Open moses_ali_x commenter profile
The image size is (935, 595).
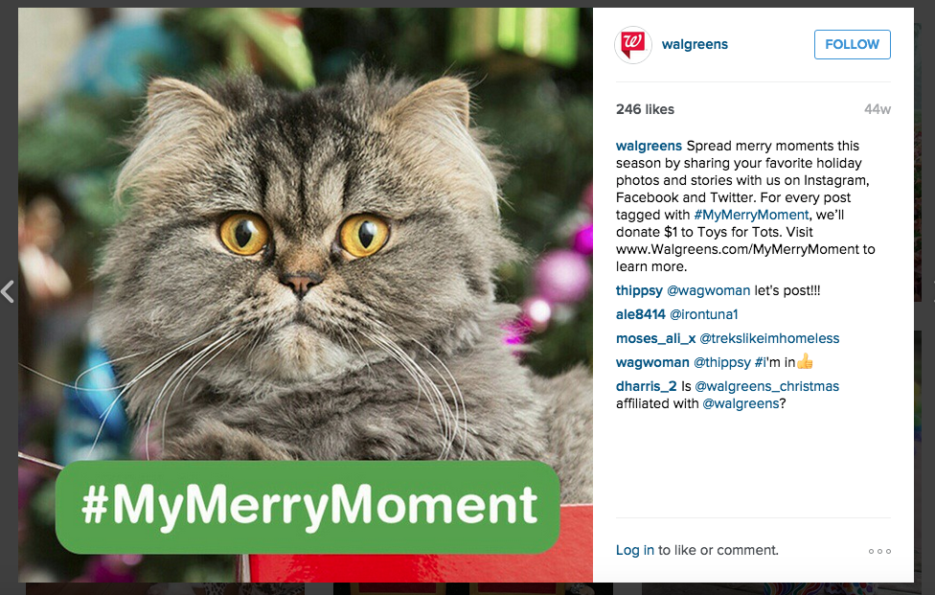[655, 338]
